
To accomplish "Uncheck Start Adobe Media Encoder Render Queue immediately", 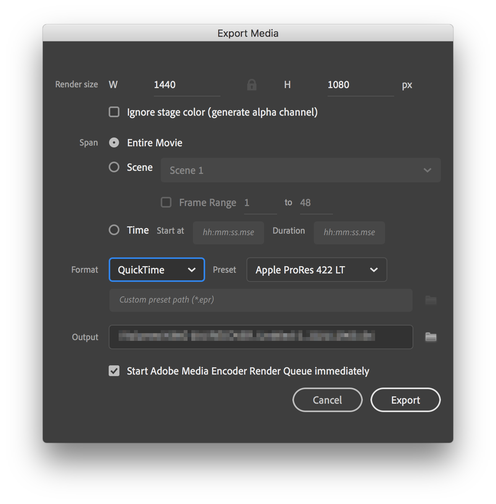I will (x=114, y=371).
